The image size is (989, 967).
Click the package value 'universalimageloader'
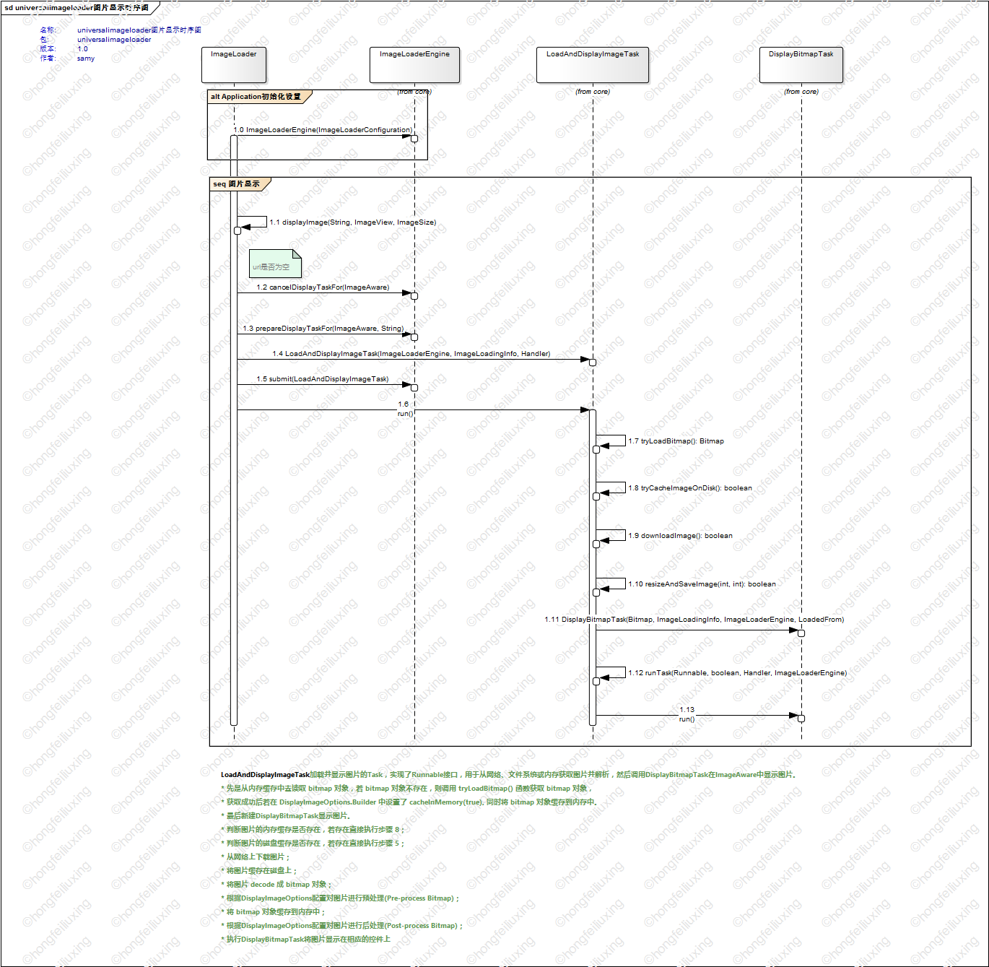[114, 40]
